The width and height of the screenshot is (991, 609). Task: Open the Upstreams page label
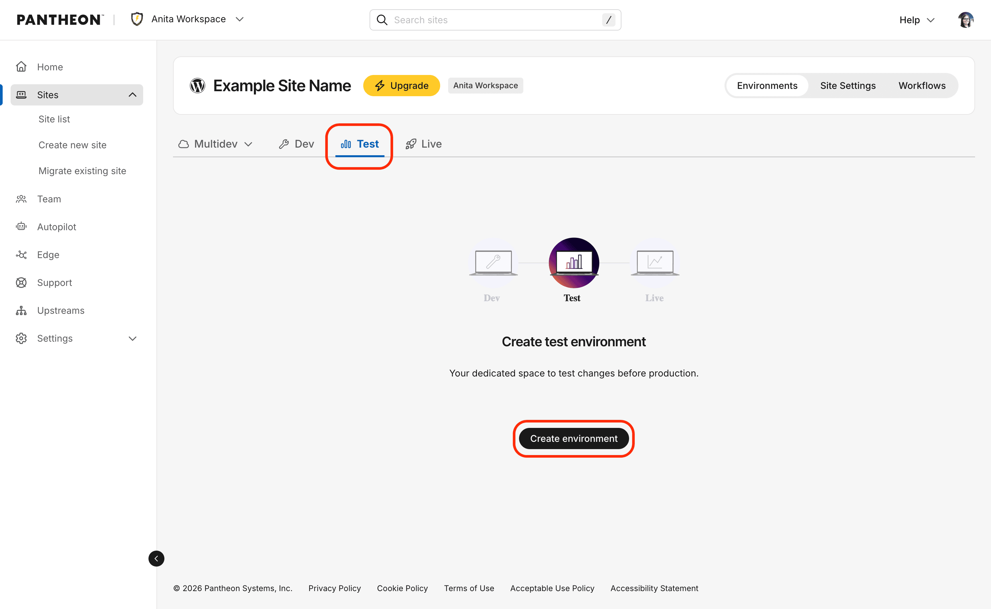pos(61,310)
